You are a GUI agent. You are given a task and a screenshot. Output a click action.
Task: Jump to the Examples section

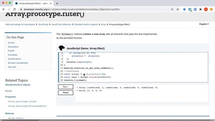tap(13, 55)
